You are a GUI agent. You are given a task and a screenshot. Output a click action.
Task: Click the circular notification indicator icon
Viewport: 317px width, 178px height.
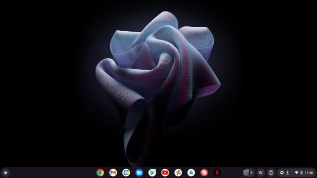pyautogui.click(x=282, y=173)
